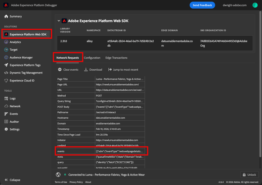This screenshot has width=262, height=185.
Task: Click the Jump to most recent arrow icon
Action: (x=110, y=70)
